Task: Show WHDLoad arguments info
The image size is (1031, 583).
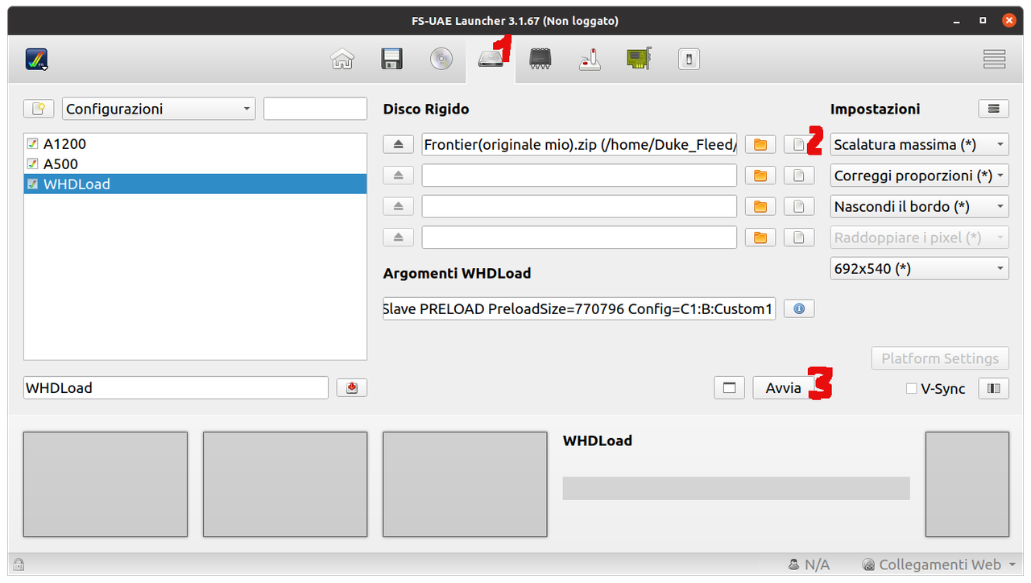Action: 799,308
